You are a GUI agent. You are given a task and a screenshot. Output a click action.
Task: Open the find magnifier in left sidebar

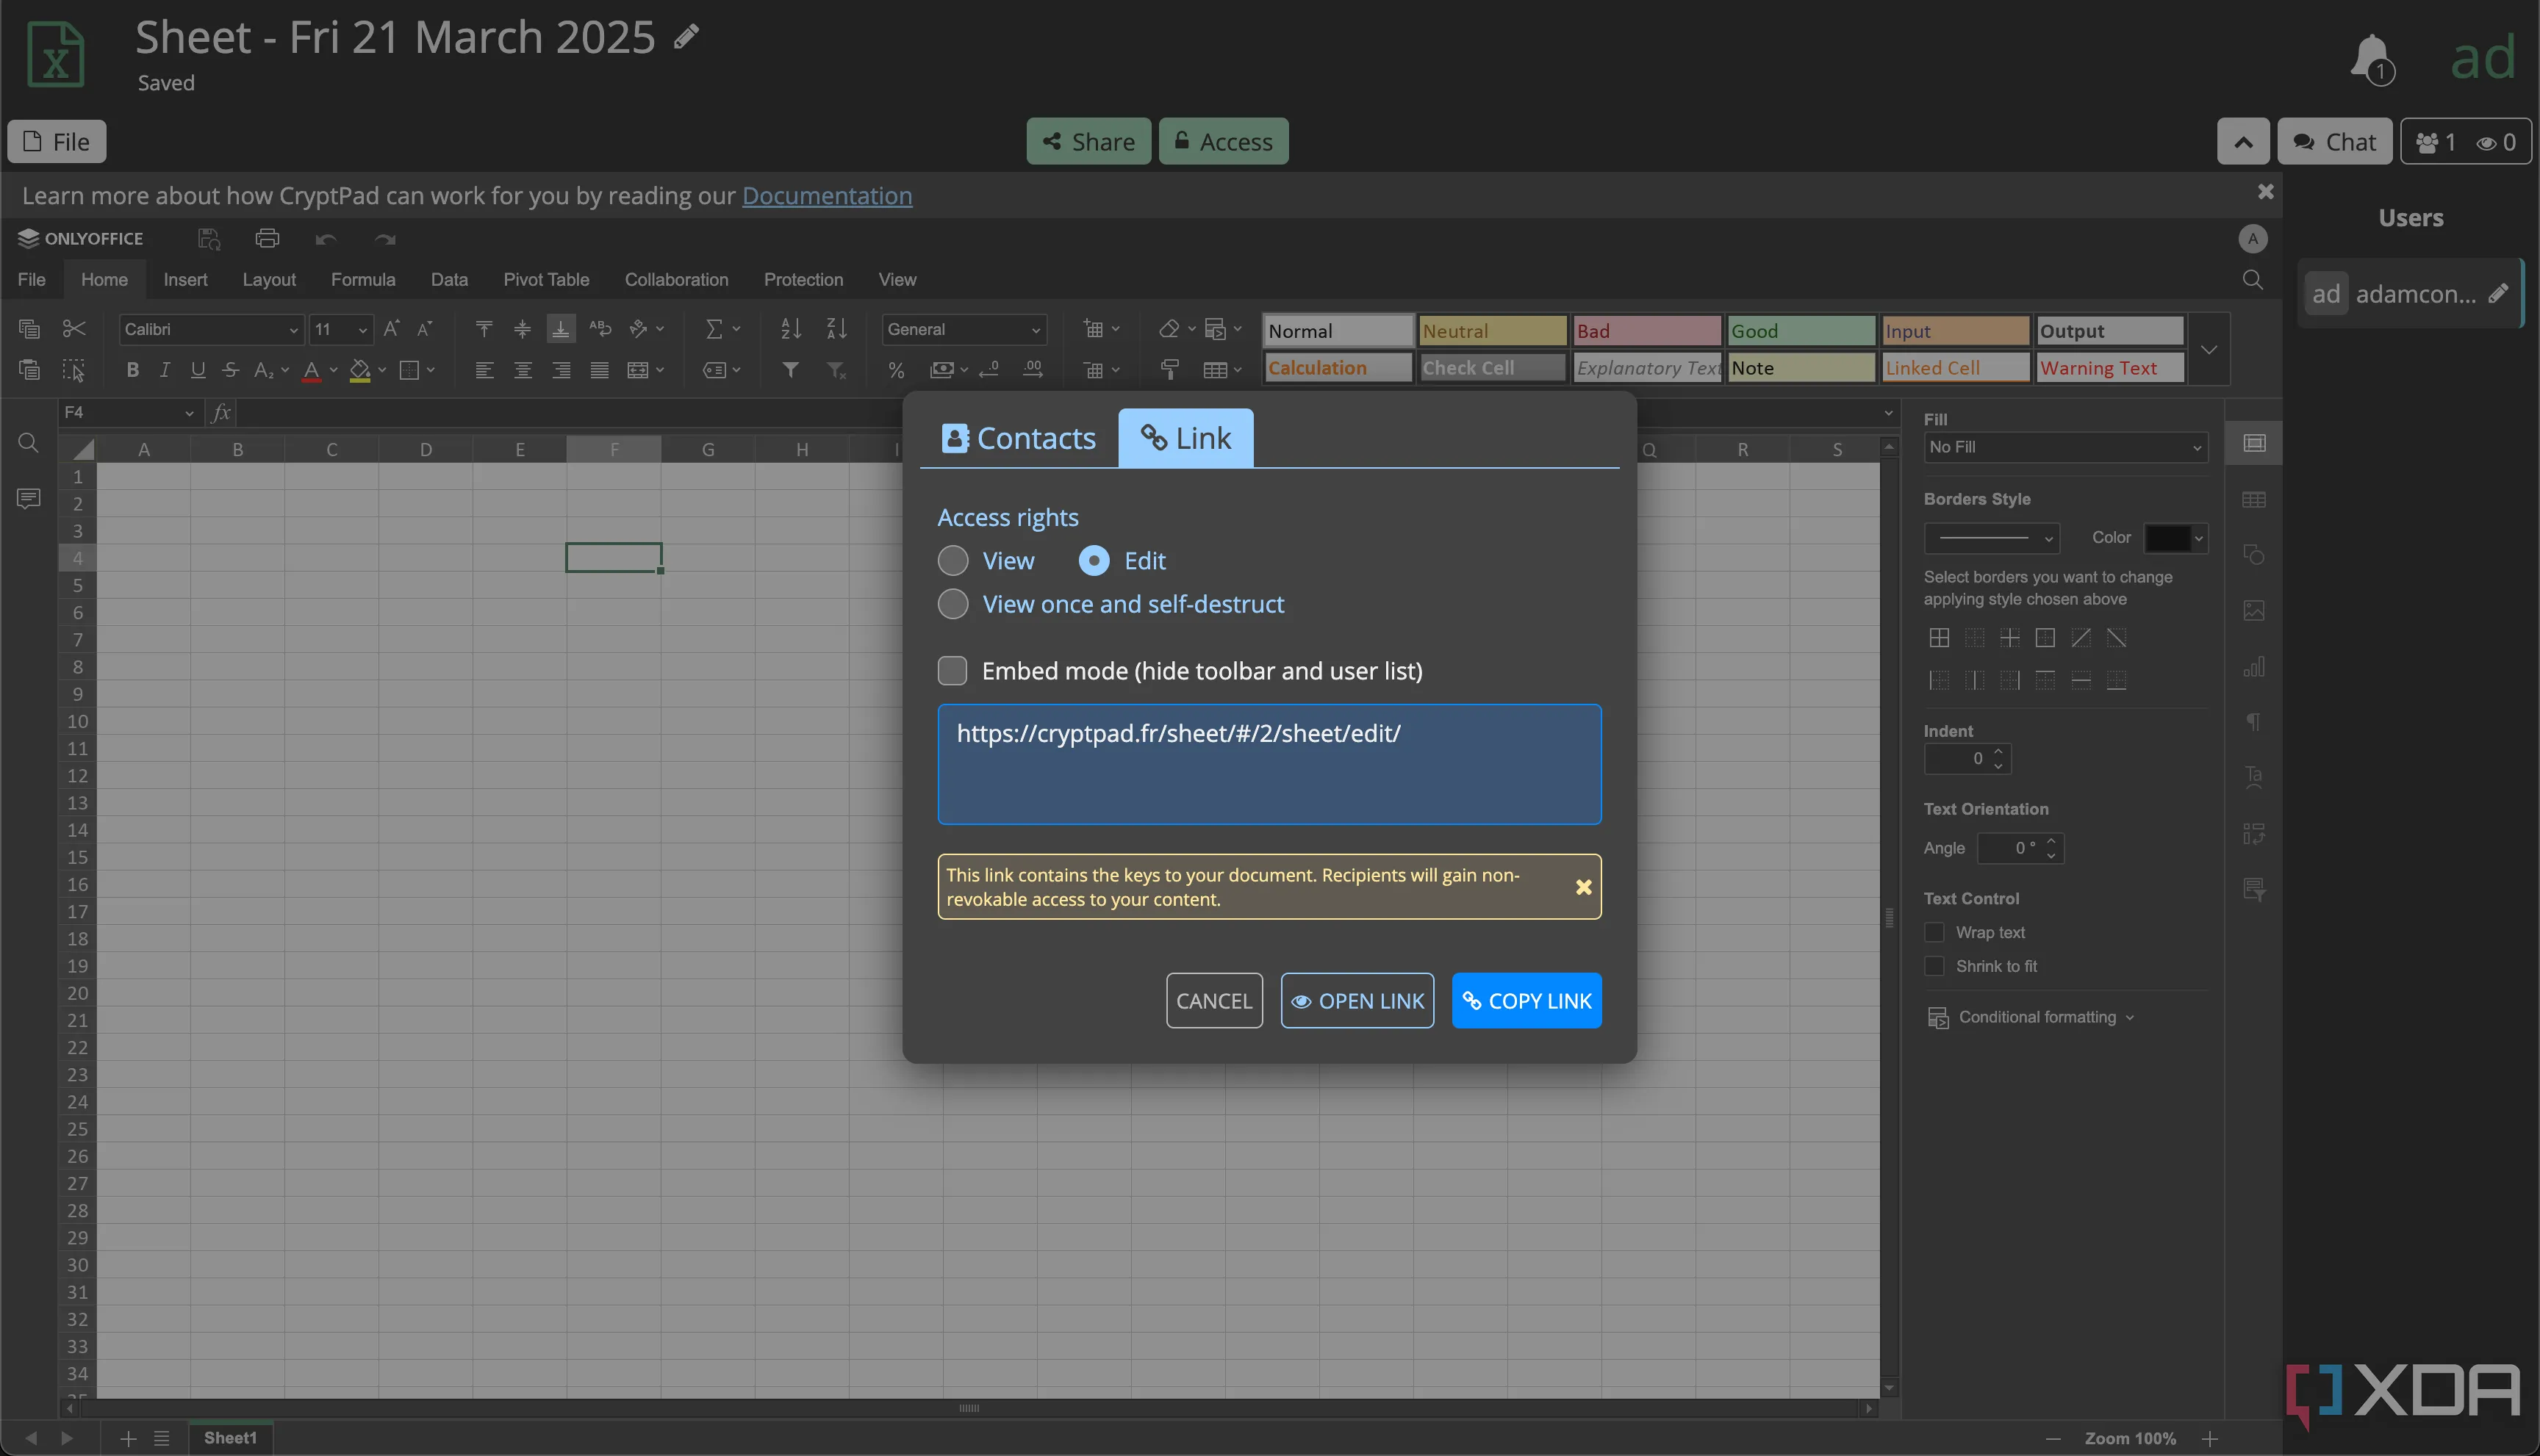28,443
